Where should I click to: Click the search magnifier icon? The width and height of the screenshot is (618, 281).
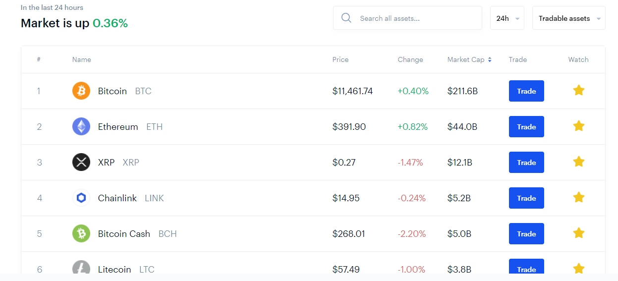coord(346,18)
